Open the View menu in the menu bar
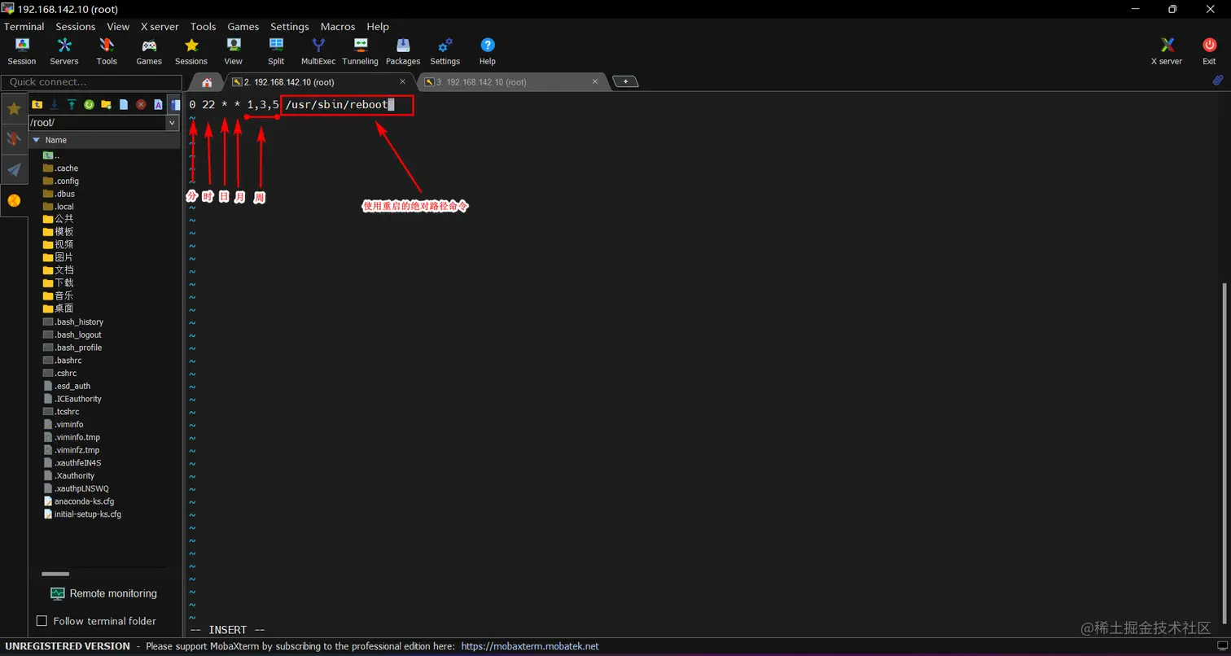The image size is (1231, 656). coord(118,26)
